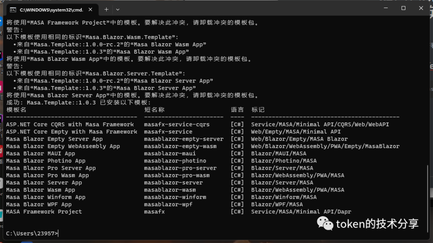Click short name masablazor-photino
433x243 pixels.
click(x=175, y=161)
